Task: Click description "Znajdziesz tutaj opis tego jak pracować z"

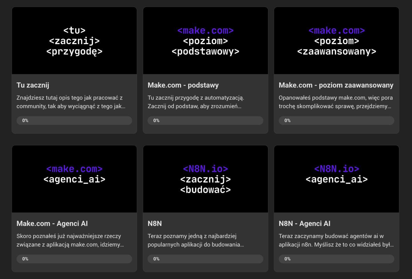Action: 70,98
